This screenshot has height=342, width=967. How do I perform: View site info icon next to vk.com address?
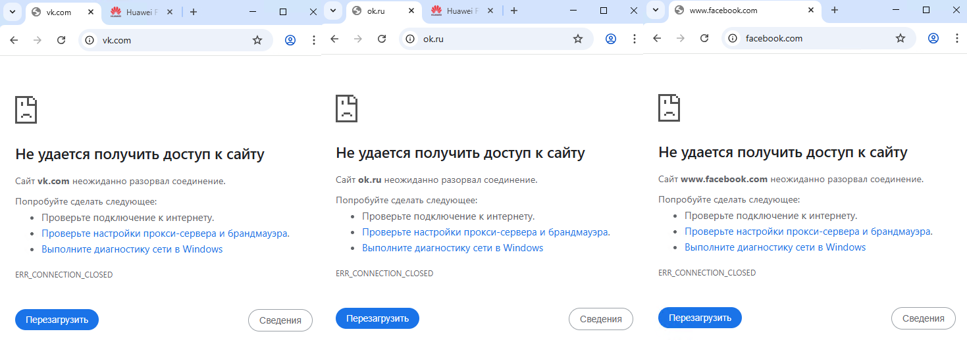[x=90, y=40]
